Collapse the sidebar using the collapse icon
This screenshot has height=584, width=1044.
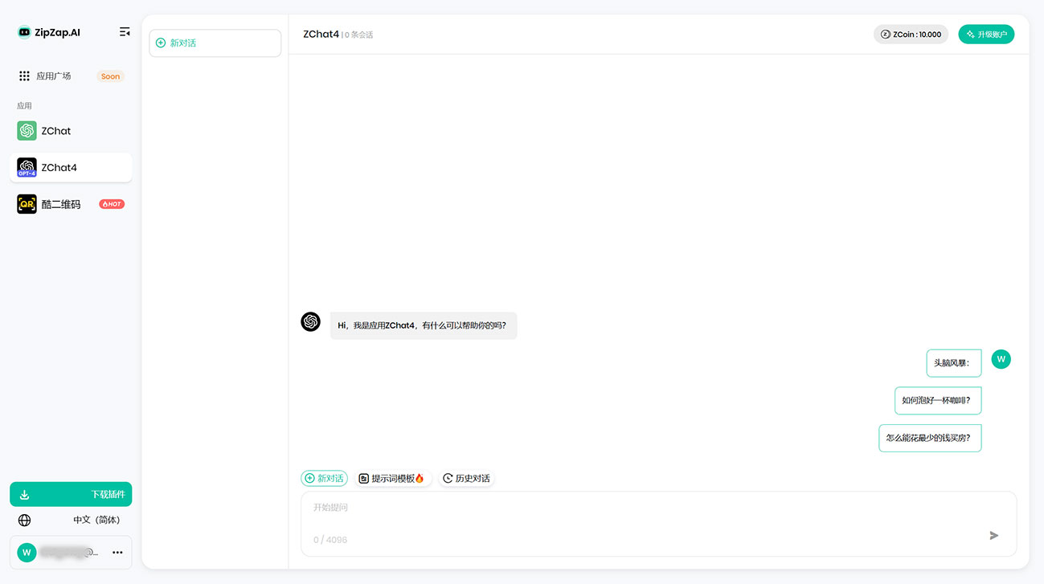click(125, 31)
